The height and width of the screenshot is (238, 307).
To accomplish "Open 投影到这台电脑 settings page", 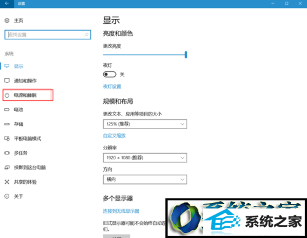I will (29, 167).
